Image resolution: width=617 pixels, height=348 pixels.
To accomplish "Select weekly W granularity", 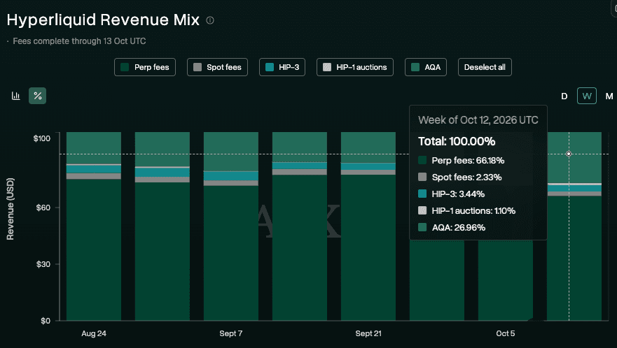I will click(x=587, y=96).
